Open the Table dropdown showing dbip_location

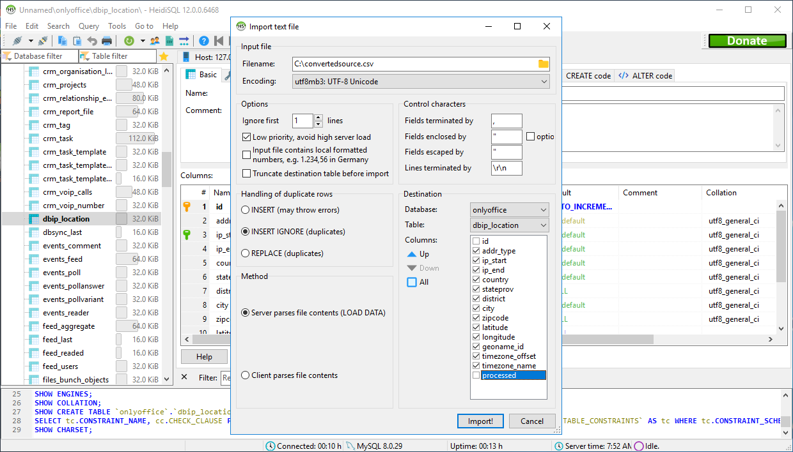pyautogui.click(x=509, y=225)
